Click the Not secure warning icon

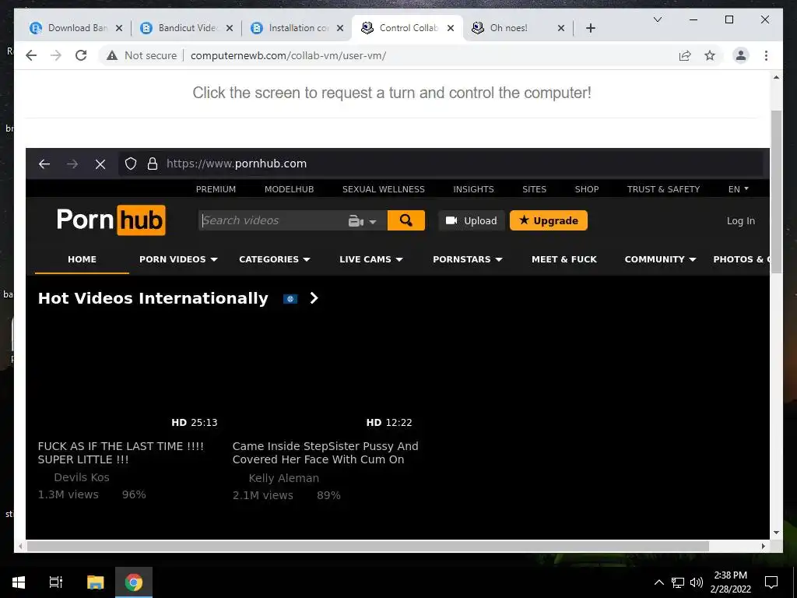[112, 55]
